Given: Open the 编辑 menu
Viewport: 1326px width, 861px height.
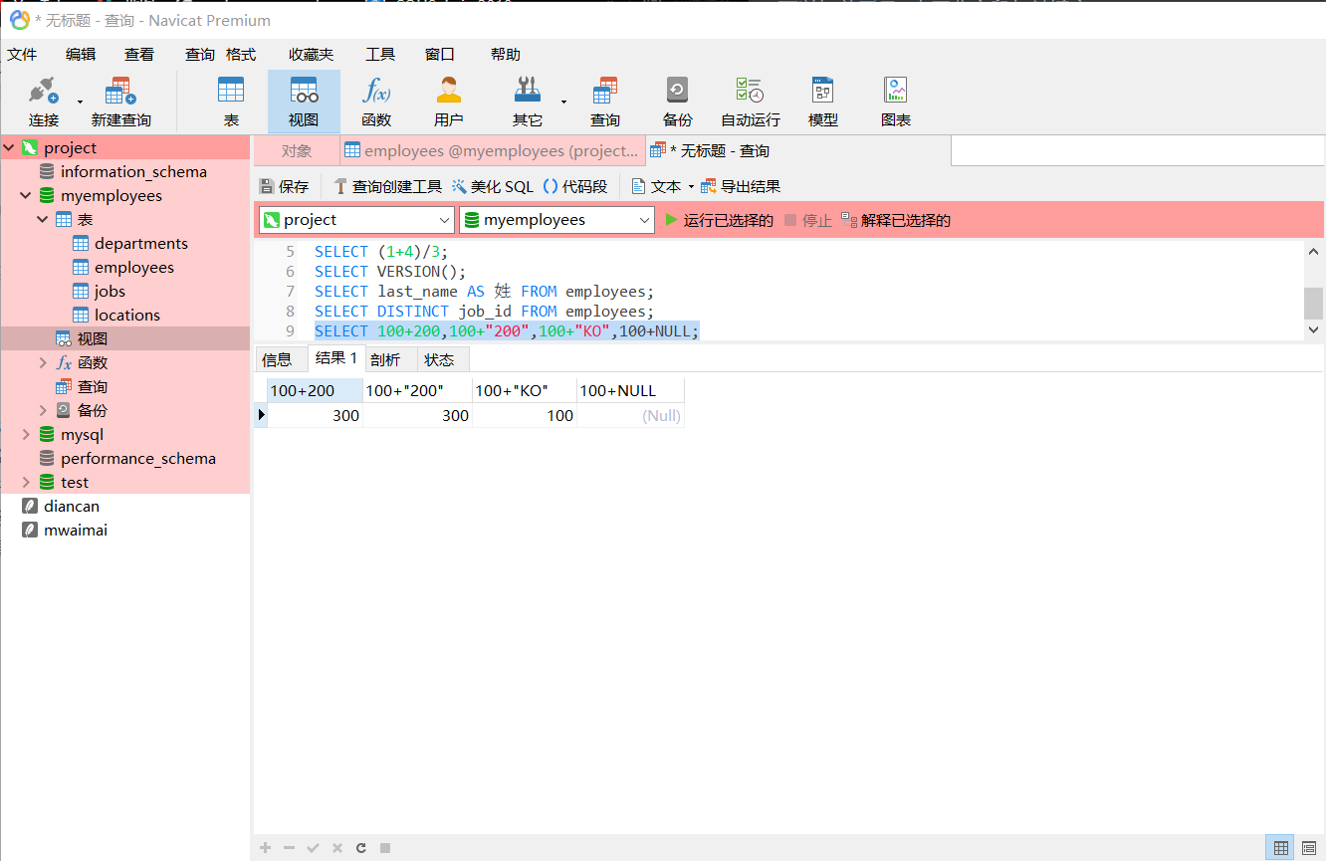Looking at the screenshot, I should [81, 55].
